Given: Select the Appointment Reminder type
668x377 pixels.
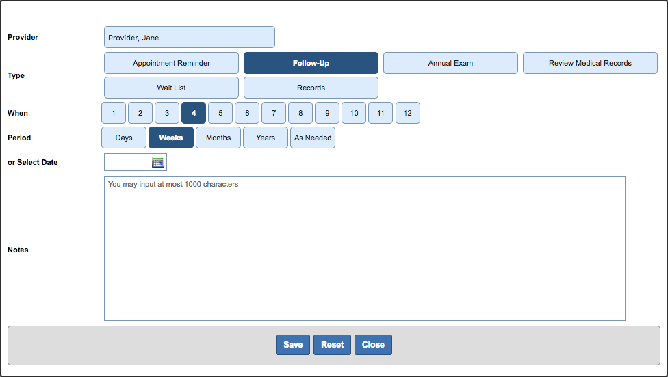Looking at the screenshot, I should click(171, 63).
